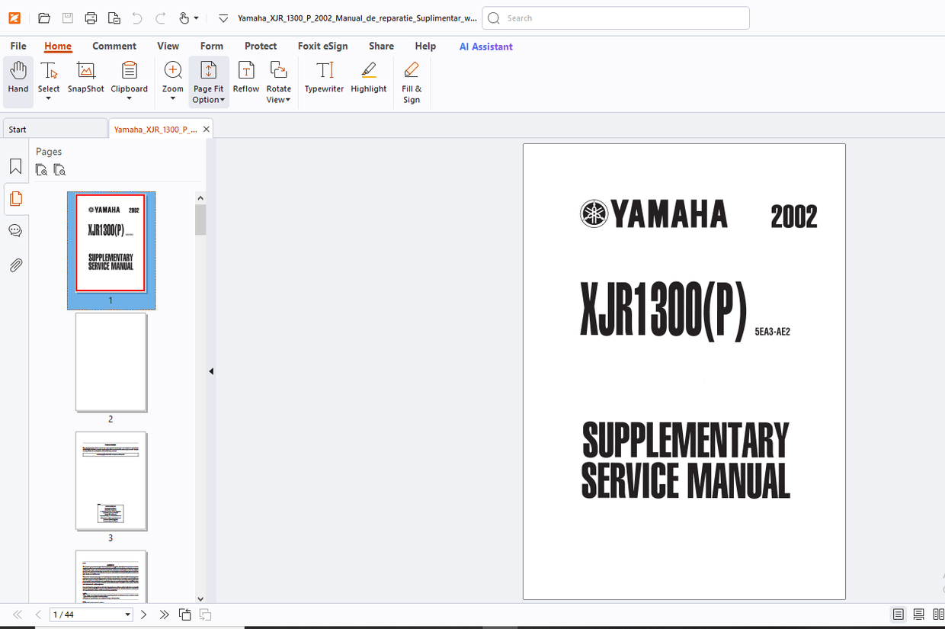
Task: Go to the next page with the arrow
Action: coord(143,614)
